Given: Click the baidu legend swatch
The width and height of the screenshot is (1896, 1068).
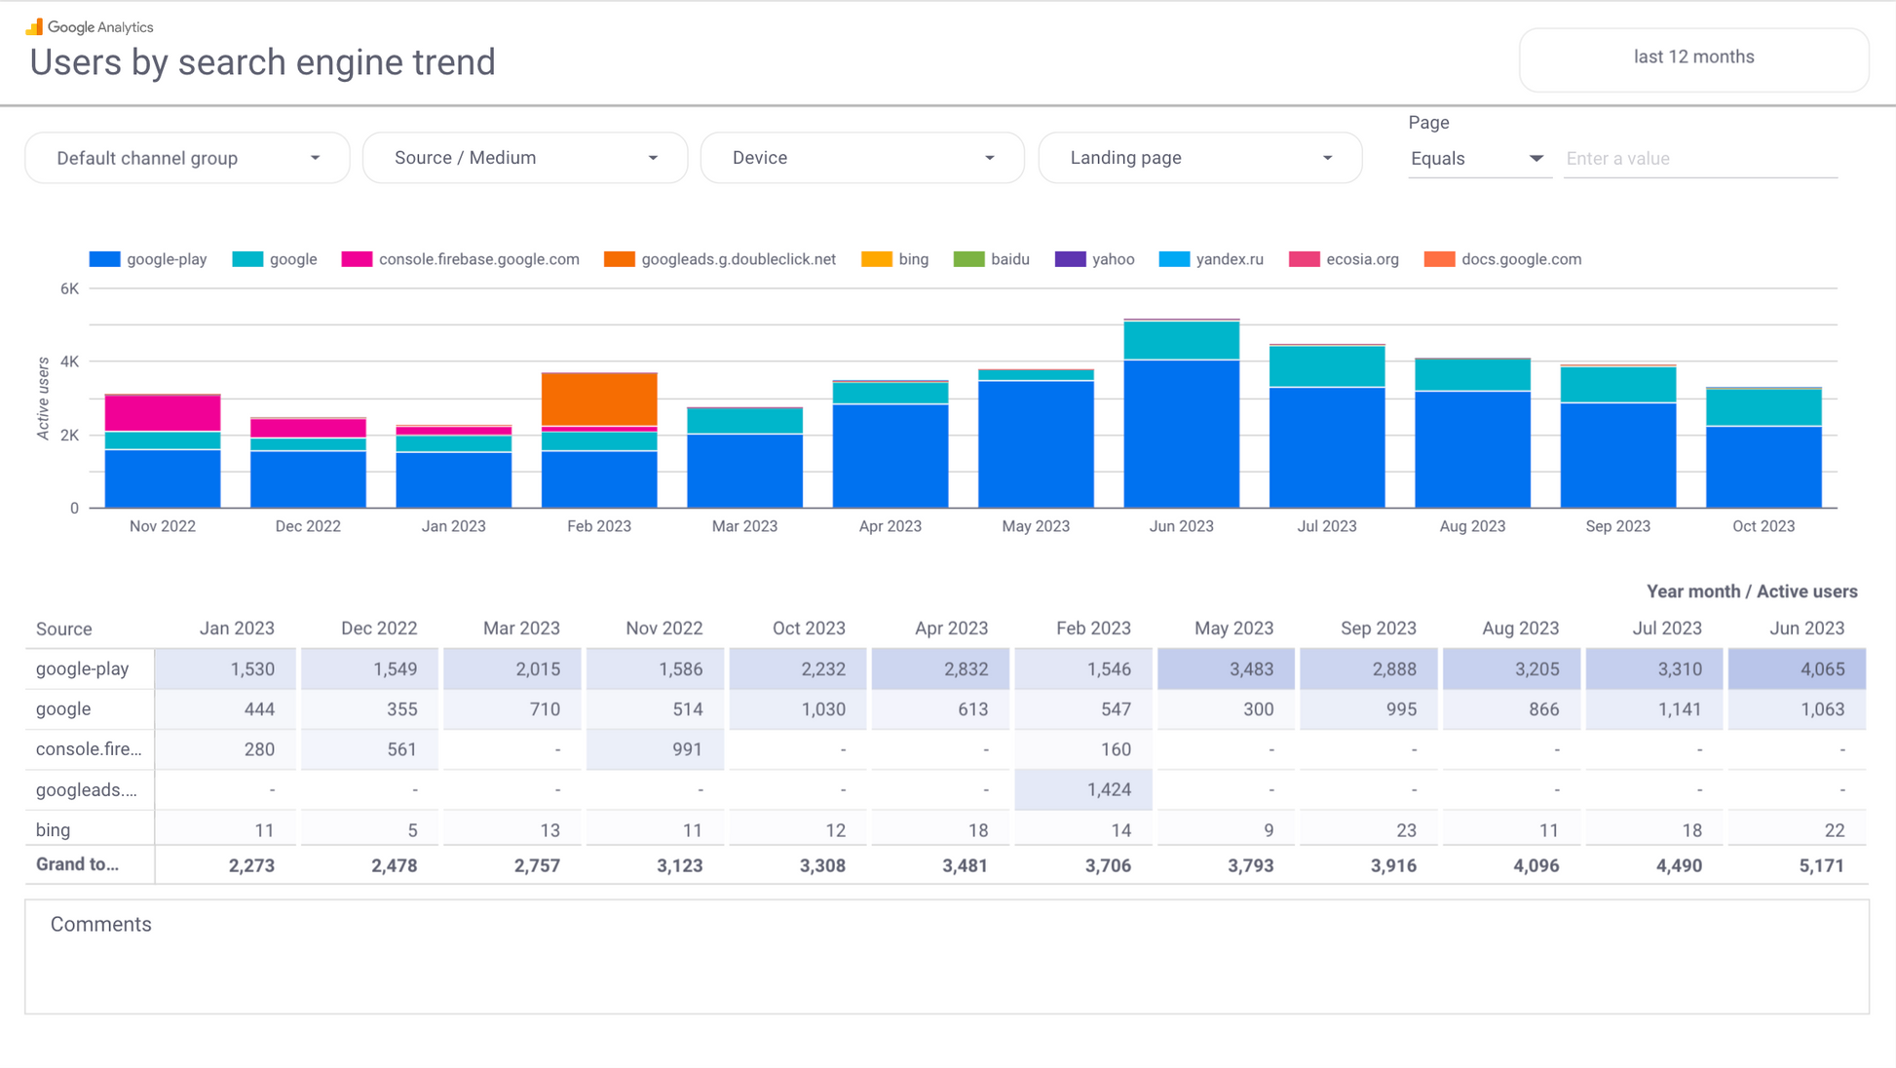Looking at the screenshot, I should [968, 259].
